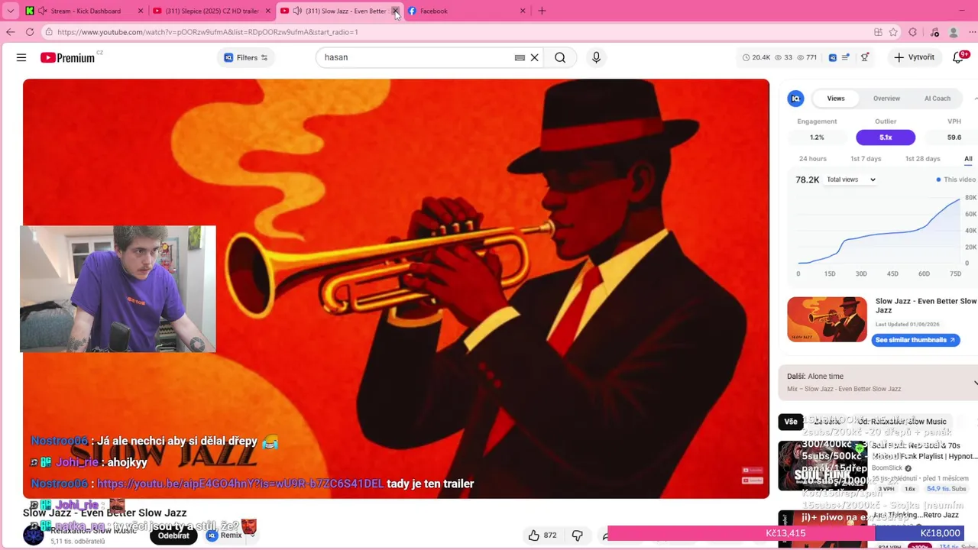Open the vidIQ blue logo in header

tap(833, 57)
